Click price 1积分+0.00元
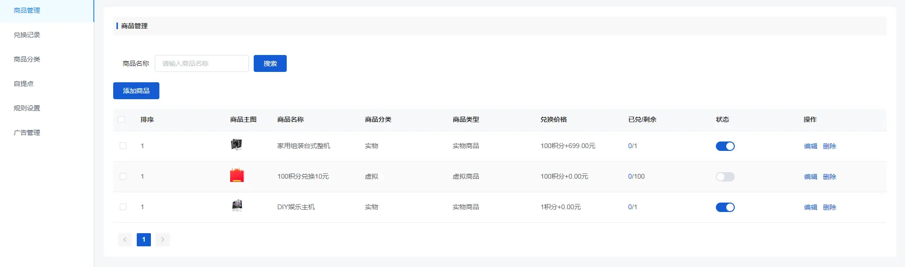The width and height of the screenshot is (905, 267). coord(560,207)
